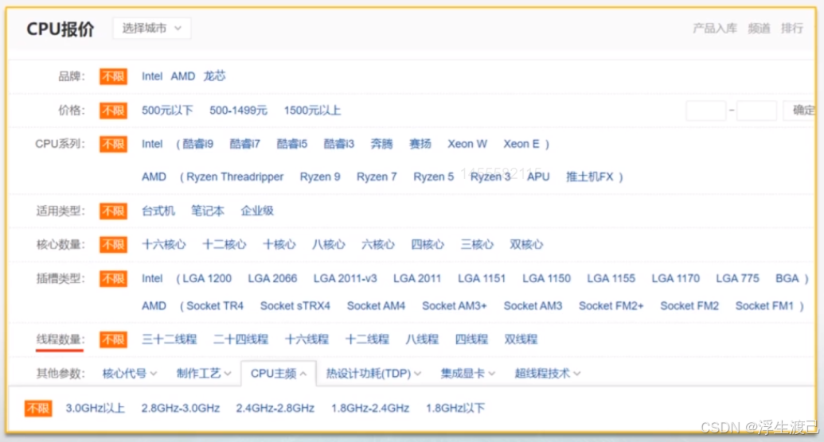Select socket LGA 2066
This screenshot has height=442, width=824.
click(272, 278)
